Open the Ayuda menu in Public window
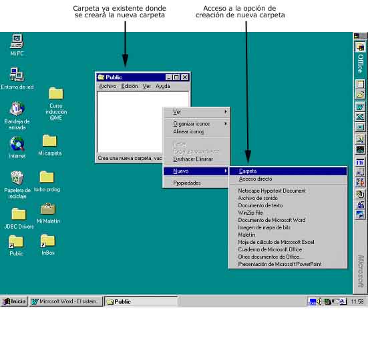368x340 pixels. point(163,86)
